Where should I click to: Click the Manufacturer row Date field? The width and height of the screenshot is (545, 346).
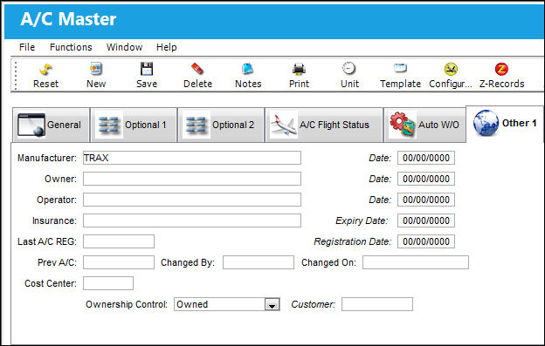[426, 158]
